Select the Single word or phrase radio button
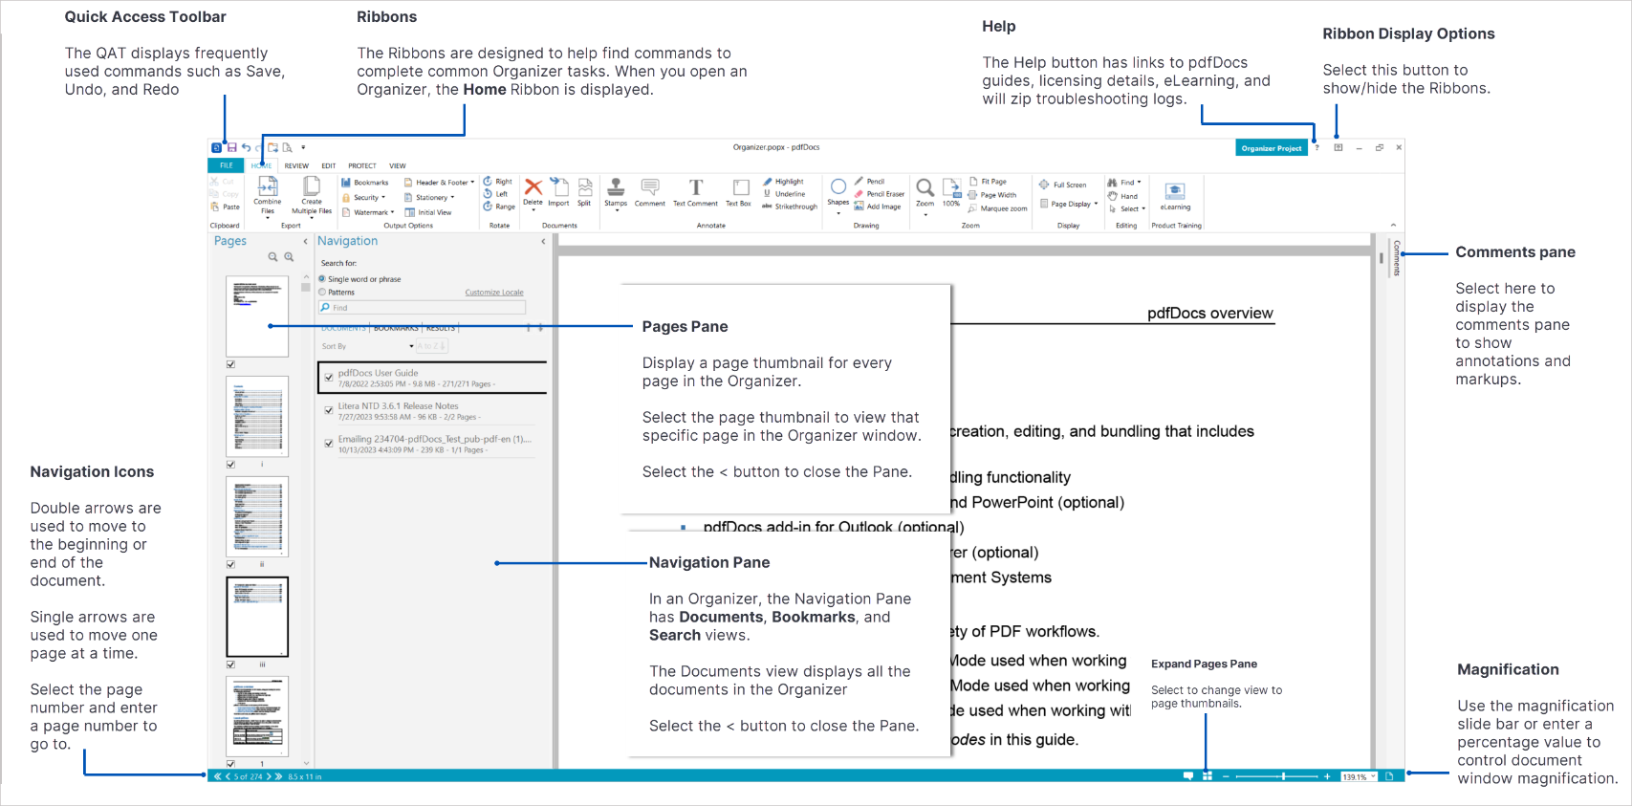The height and width of the screenshot is (806, 1632). 322,279
